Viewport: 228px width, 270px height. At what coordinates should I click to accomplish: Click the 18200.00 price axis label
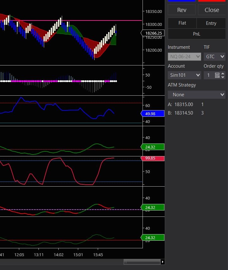coord(154,50)
